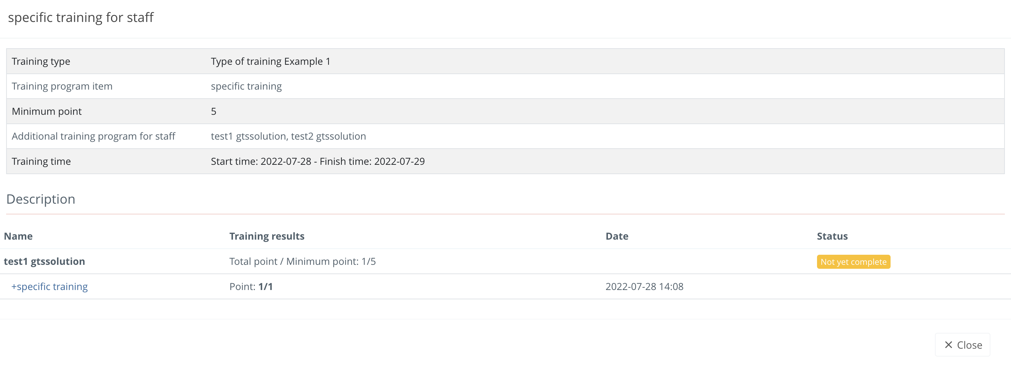This screenshot has width=1011, height=367.
Task: Click the Training program item label
Action: [x=62, y=86]
